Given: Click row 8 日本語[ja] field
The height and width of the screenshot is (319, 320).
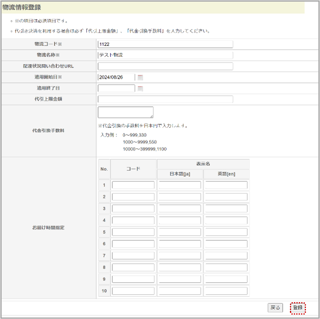Looking at the screenshot, I should pos(180,267).
